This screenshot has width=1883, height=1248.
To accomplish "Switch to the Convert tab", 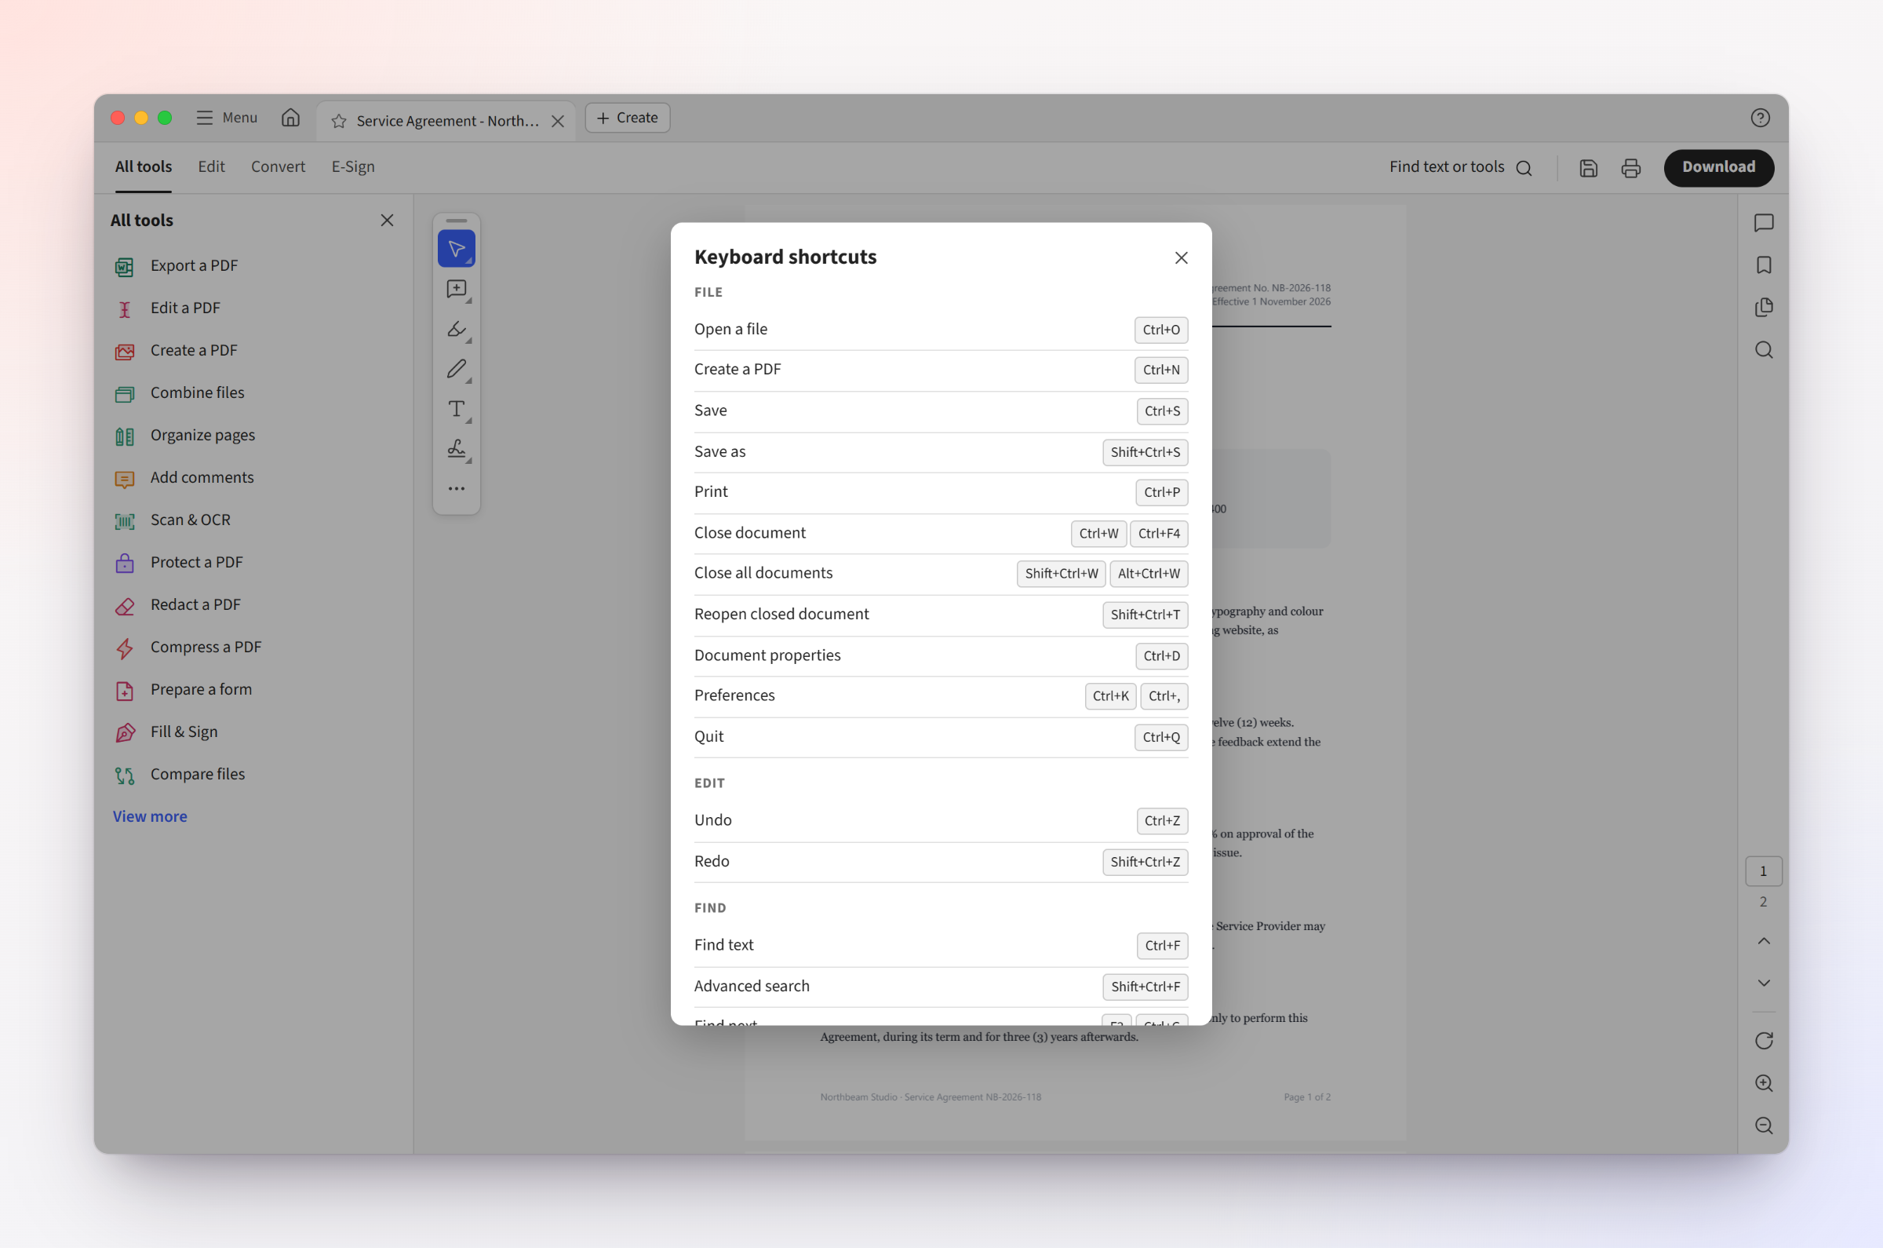I will pos(278,166).
